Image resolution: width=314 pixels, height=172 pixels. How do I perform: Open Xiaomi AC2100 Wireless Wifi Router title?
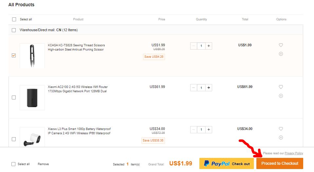tap(78, 89)
